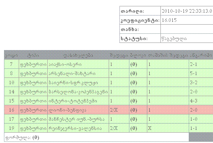
Task: Click the 'კოეფიციენტი:' label
Action: coord(140,20)
